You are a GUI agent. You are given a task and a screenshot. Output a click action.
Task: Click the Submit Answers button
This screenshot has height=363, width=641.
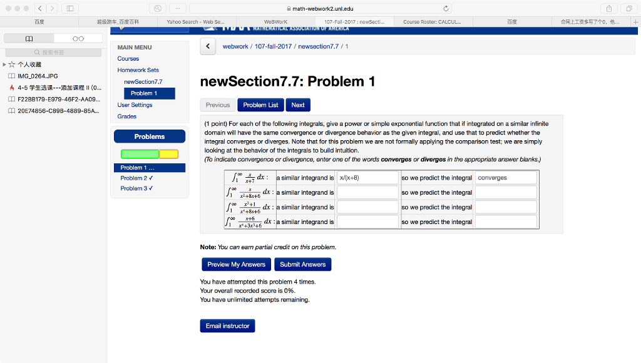tap(302, 264)
